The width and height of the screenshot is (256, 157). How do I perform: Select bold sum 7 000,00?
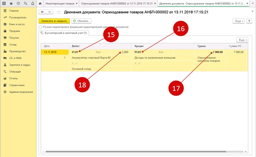click(218, 52)
